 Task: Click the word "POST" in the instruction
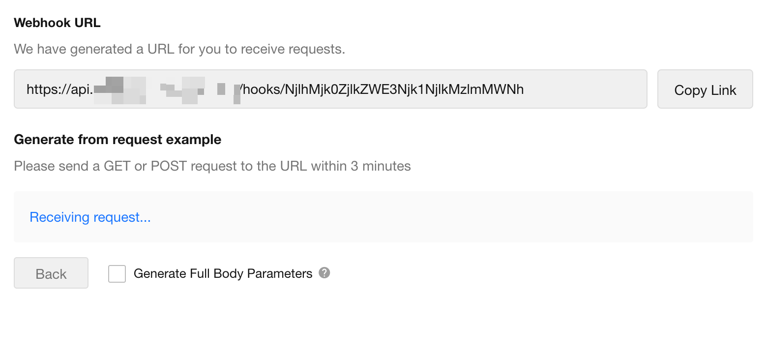169,166
